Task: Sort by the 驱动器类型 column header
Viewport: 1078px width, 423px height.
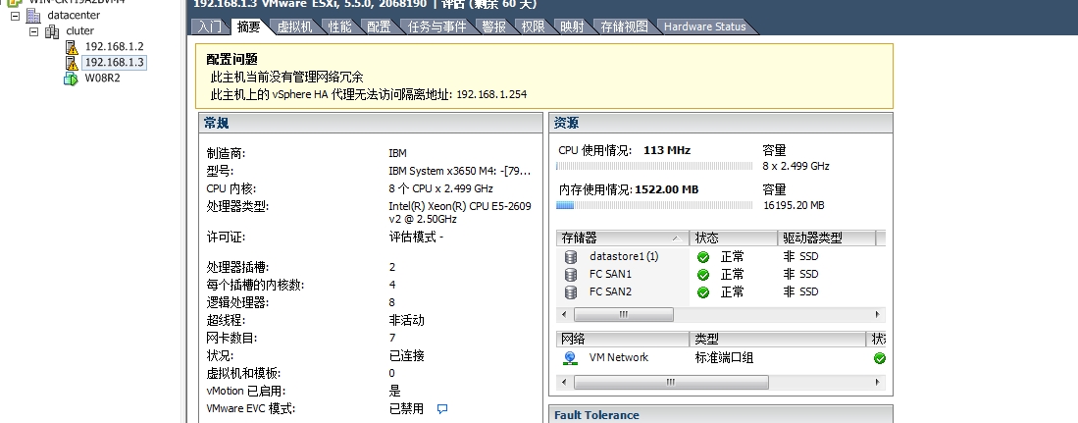Action: coord(827,238)
